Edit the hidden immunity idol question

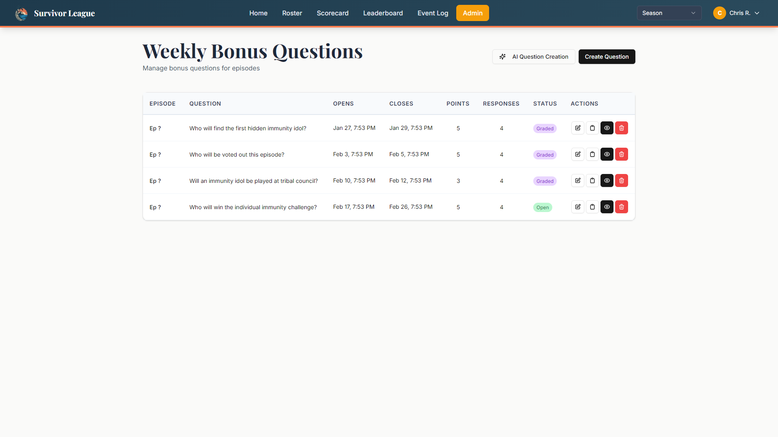click(578, 128)
